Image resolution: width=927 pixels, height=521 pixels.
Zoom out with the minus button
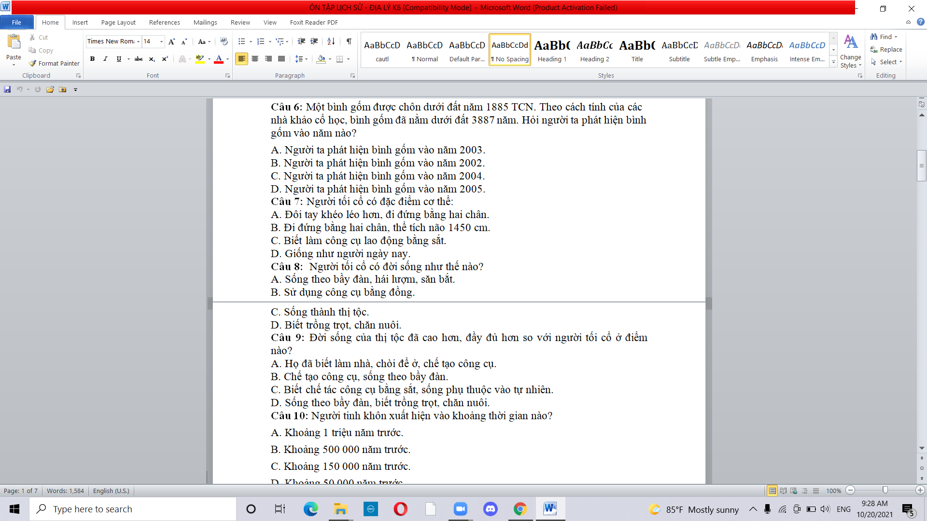(851, 490)
